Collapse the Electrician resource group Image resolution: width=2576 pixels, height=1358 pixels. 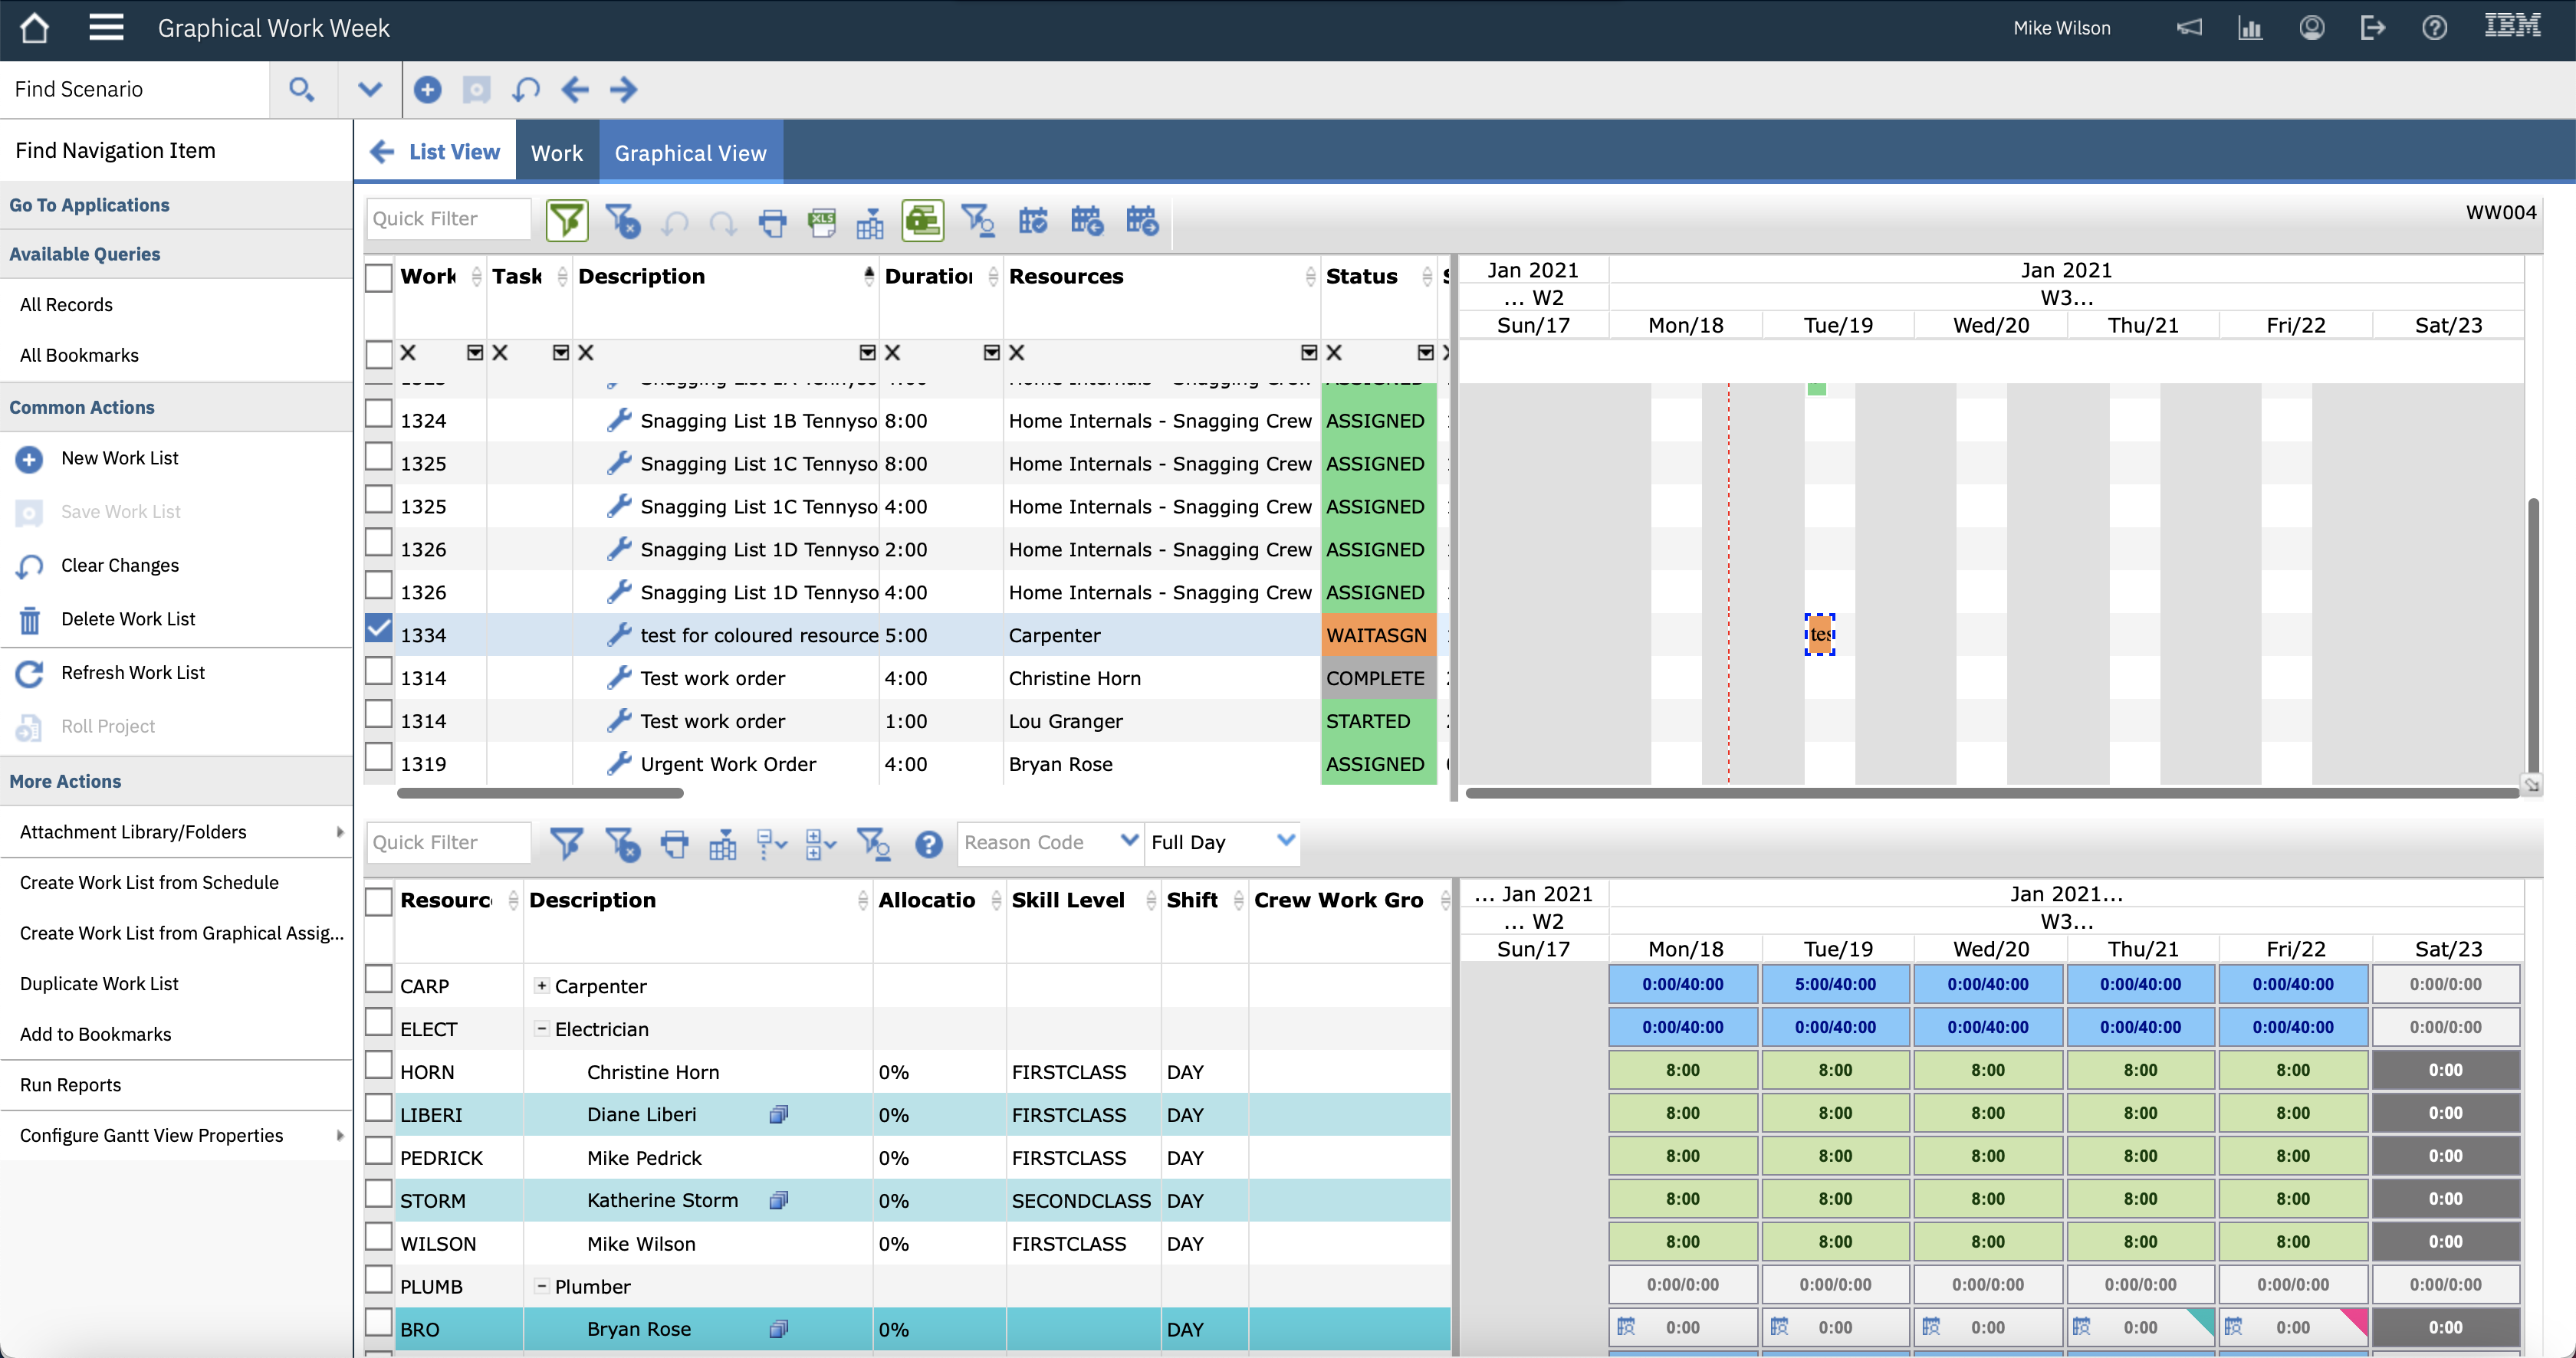click(x=541, y=1028)
